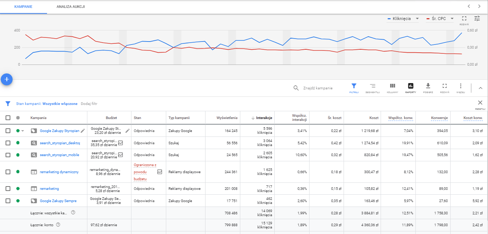This screenshot has width=488, height=234.
Task: Open the Google Zakupy Styropian campaign link
Action: point(60,131)
